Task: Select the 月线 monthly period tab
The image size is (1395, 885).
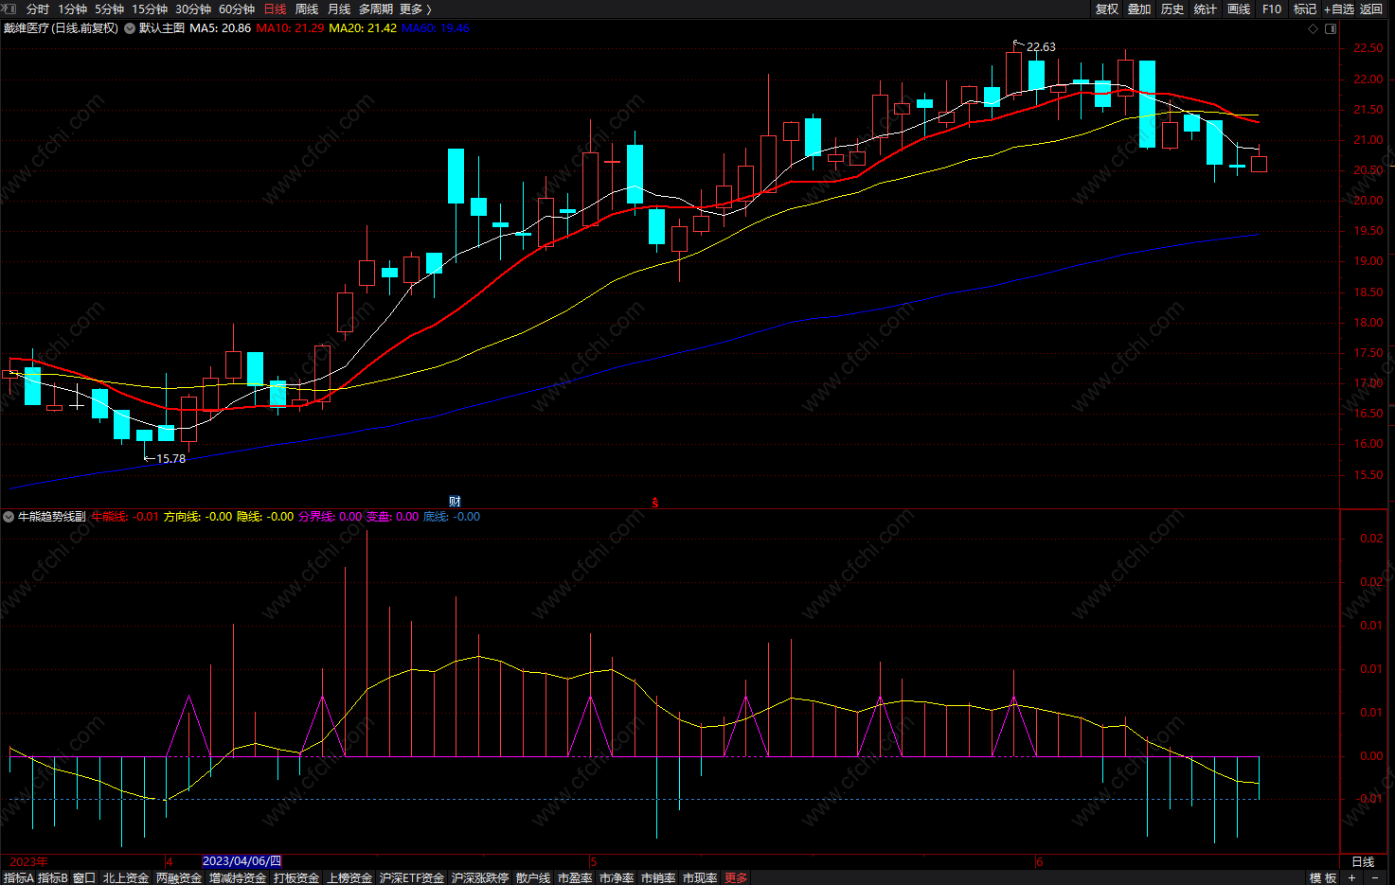Action: [x=339, y=9]
